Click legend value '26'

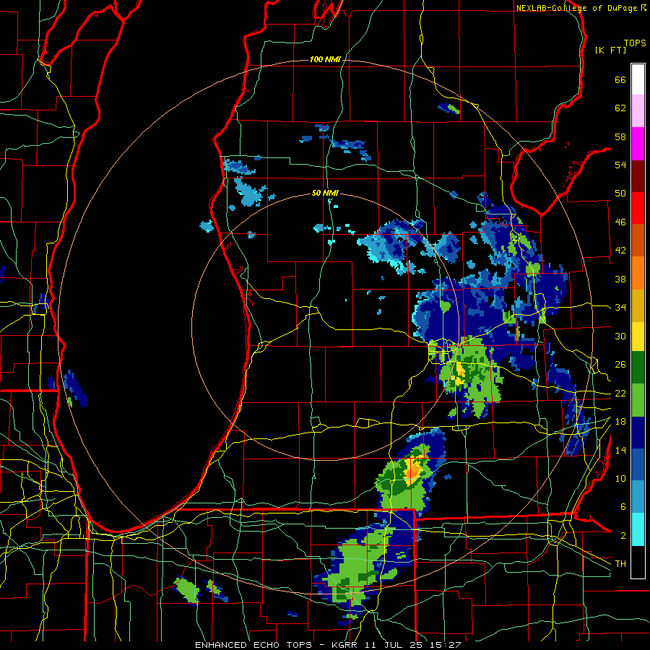pyautogui.click(x=620, y=365)
